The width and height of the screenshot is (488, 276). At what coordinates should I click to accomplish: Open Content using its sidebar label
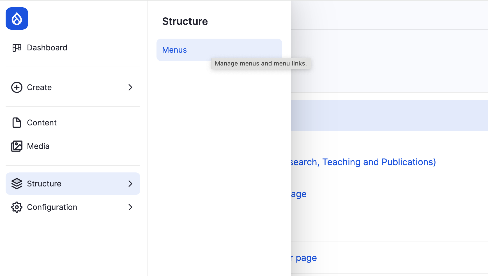(x=42, y=123)
